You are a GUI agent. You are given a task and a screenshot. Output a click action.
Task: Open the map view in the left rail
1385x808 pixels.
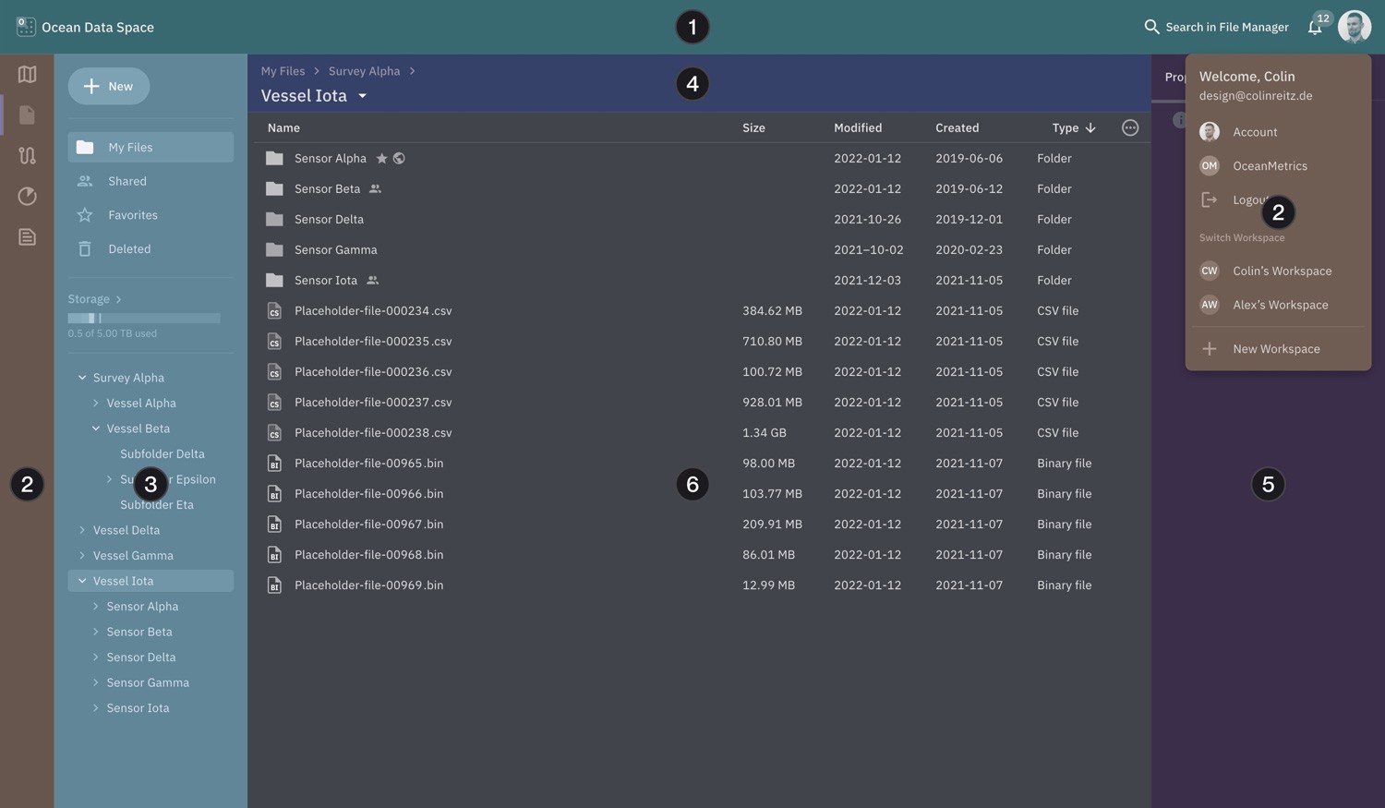coord(27,75)
